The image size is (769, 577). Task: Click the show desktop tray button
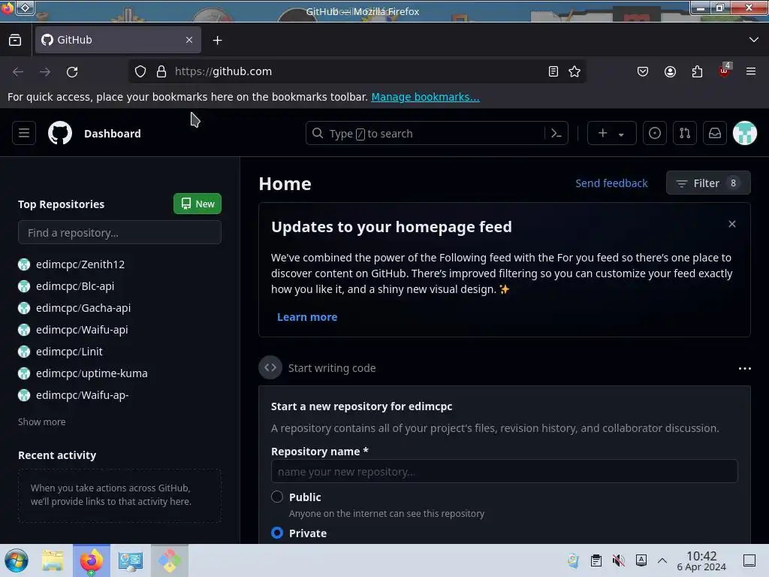click(x=749, y=560)
